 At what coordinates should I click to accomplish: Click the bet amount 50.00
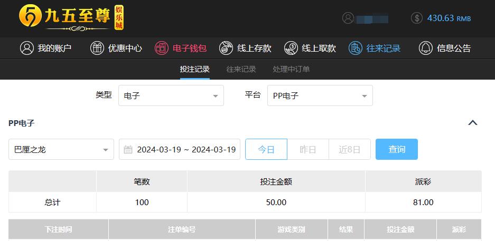coord(276,203)
